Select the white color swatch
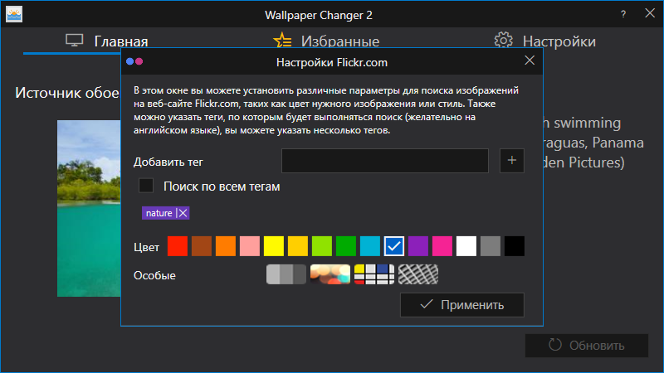 click(x=466, y=246)
